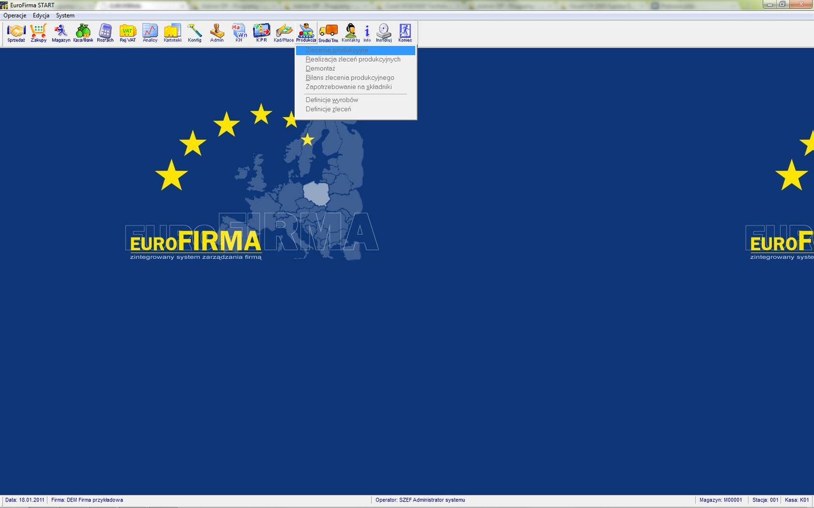The width and height of the screenshot is (814, 508).
Task: Open the Kasa/Bank toolbar icon
Action: [x=83, y=33]
